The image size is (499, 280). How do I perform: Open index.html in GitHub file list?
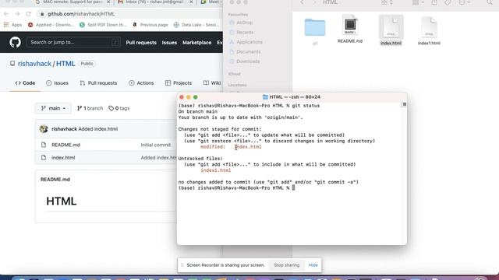[63, 157]
